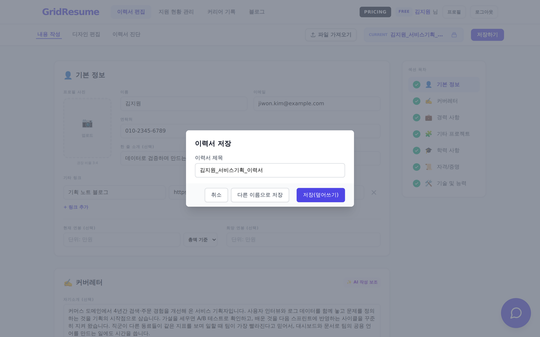
Task: Click the writing hand icon beside 커버레터 in sidebar
Action: (428, 101)
